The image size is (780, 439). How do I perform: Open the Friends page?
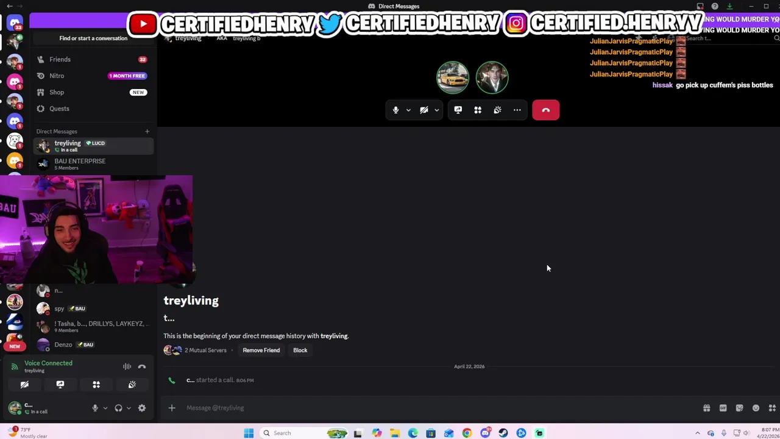pos(93,59)
